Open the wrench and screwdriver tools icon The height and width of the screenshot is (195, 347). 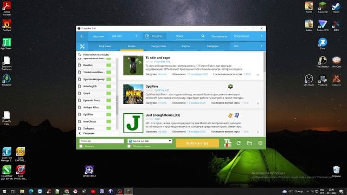(x=82, y=46)
